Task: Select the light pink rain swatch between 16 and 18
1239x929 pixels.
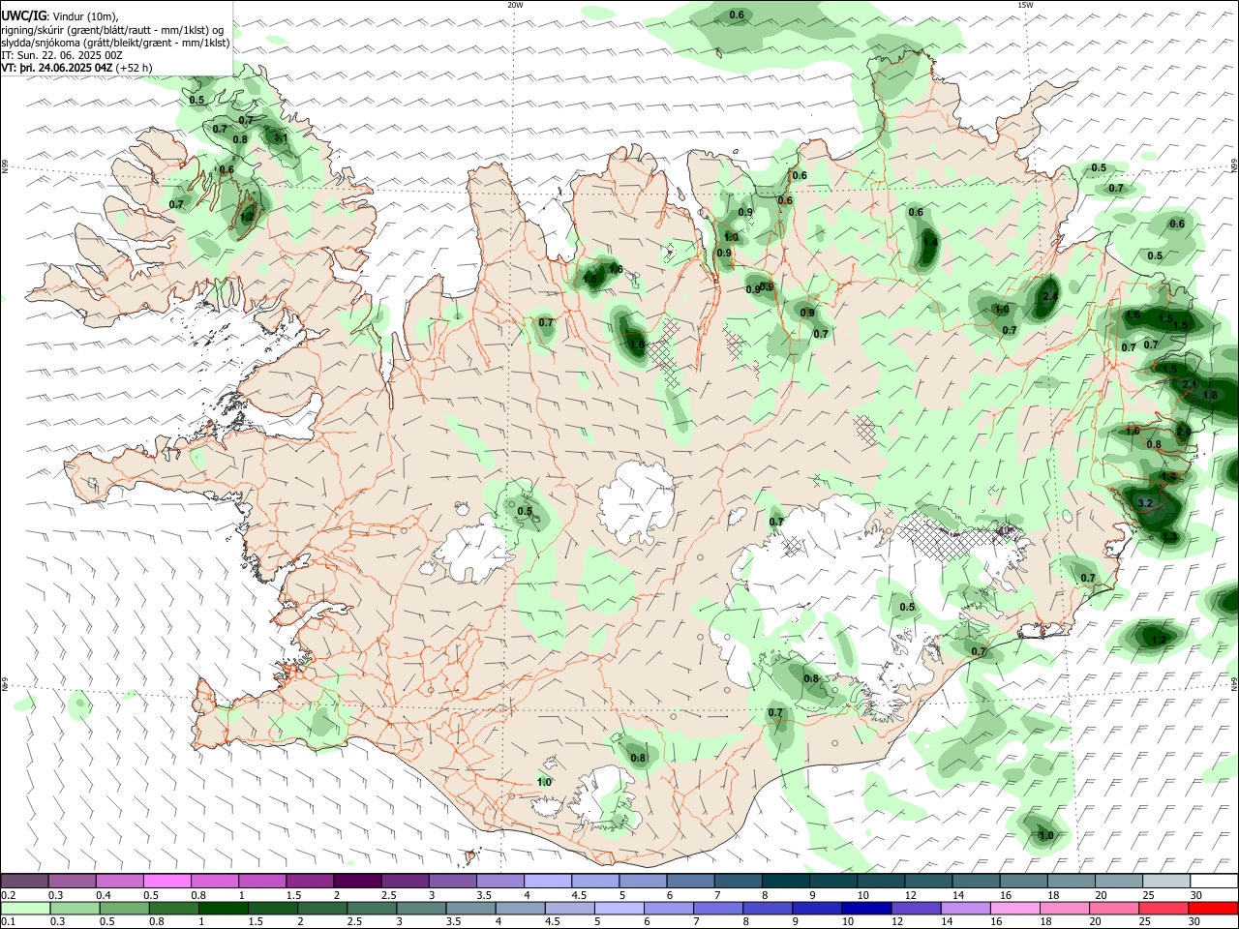Action: 1015,909
